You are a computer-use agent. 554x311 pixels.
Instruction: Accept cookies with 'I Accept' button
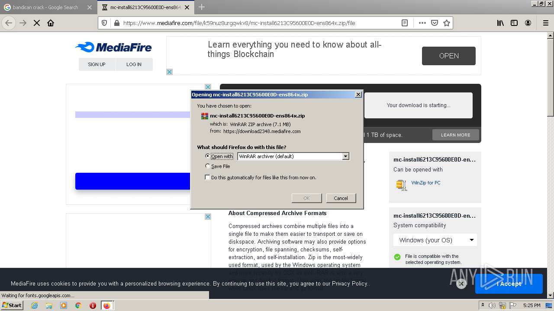tap(509, 284)
